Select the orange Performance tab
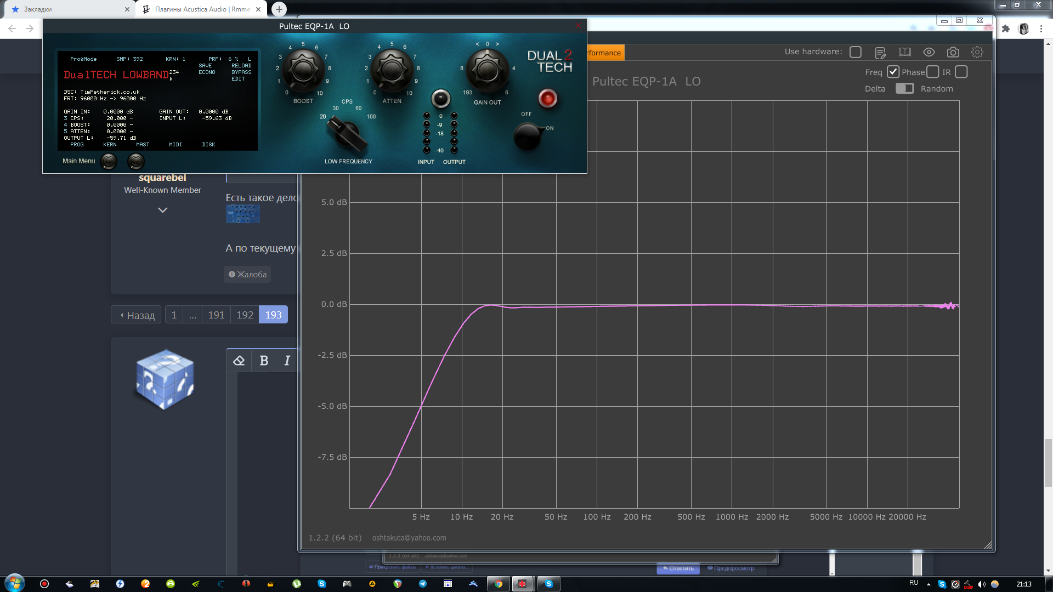1053x592 pixels. click(x=605, y=53)
